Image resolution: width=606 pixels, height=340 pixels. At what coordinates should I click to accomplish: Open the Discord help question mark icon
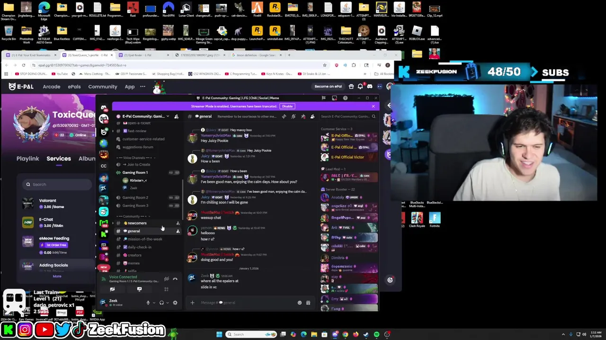[x=345, y=98]
